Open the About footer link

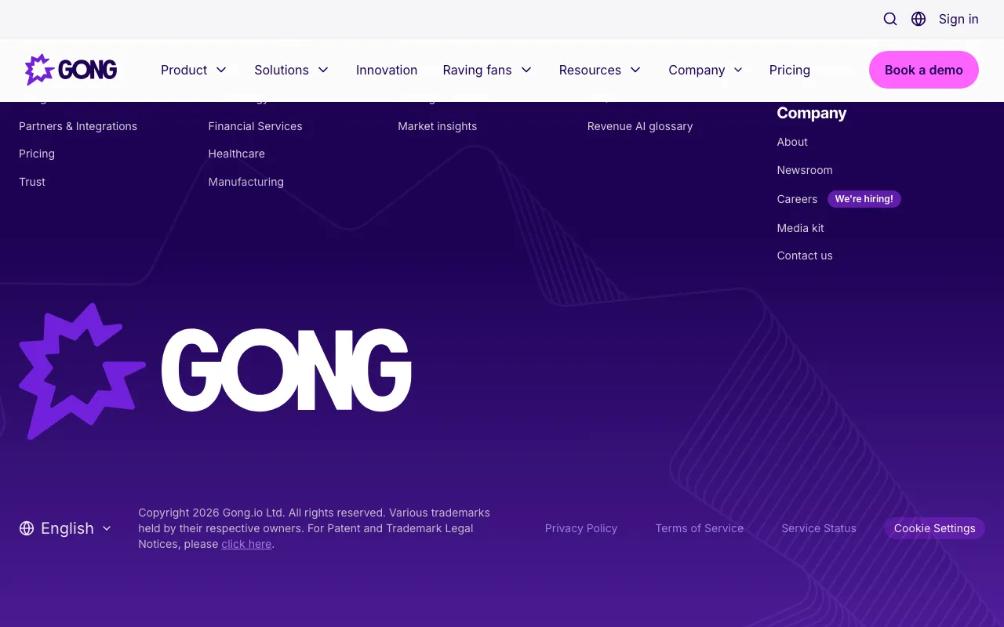click(792, 142)
